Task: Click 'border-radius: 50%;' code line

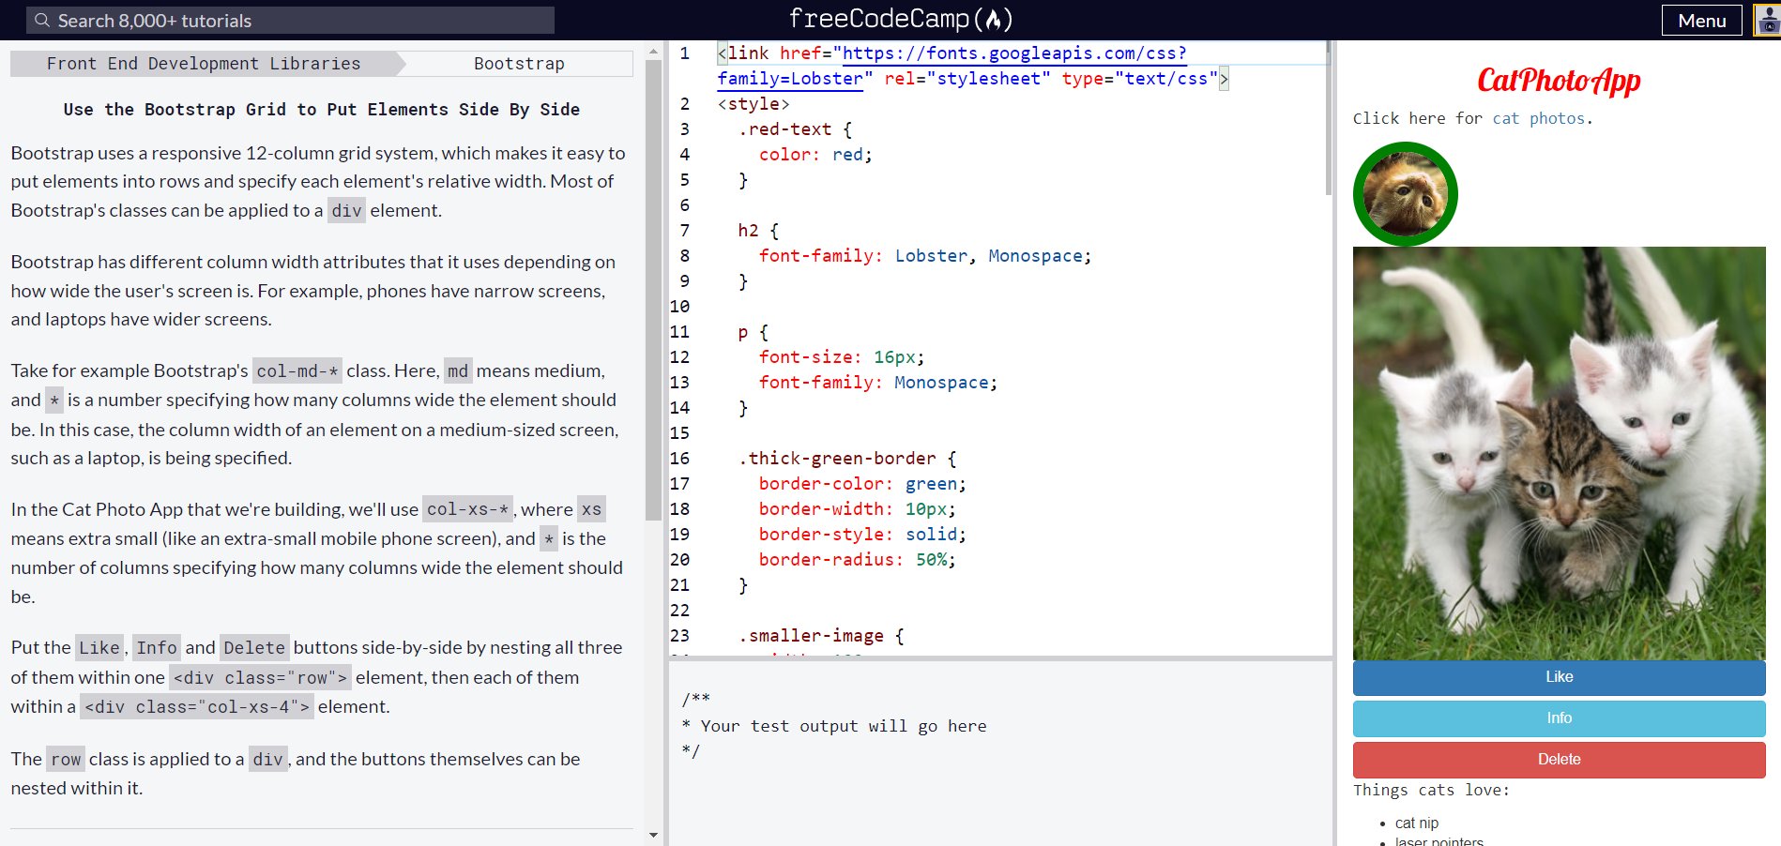Action: (x=858, y=560)
